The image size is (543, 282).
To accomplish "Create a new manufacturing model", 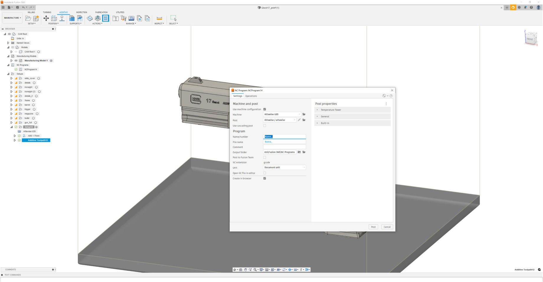I will tap(36, 18).
